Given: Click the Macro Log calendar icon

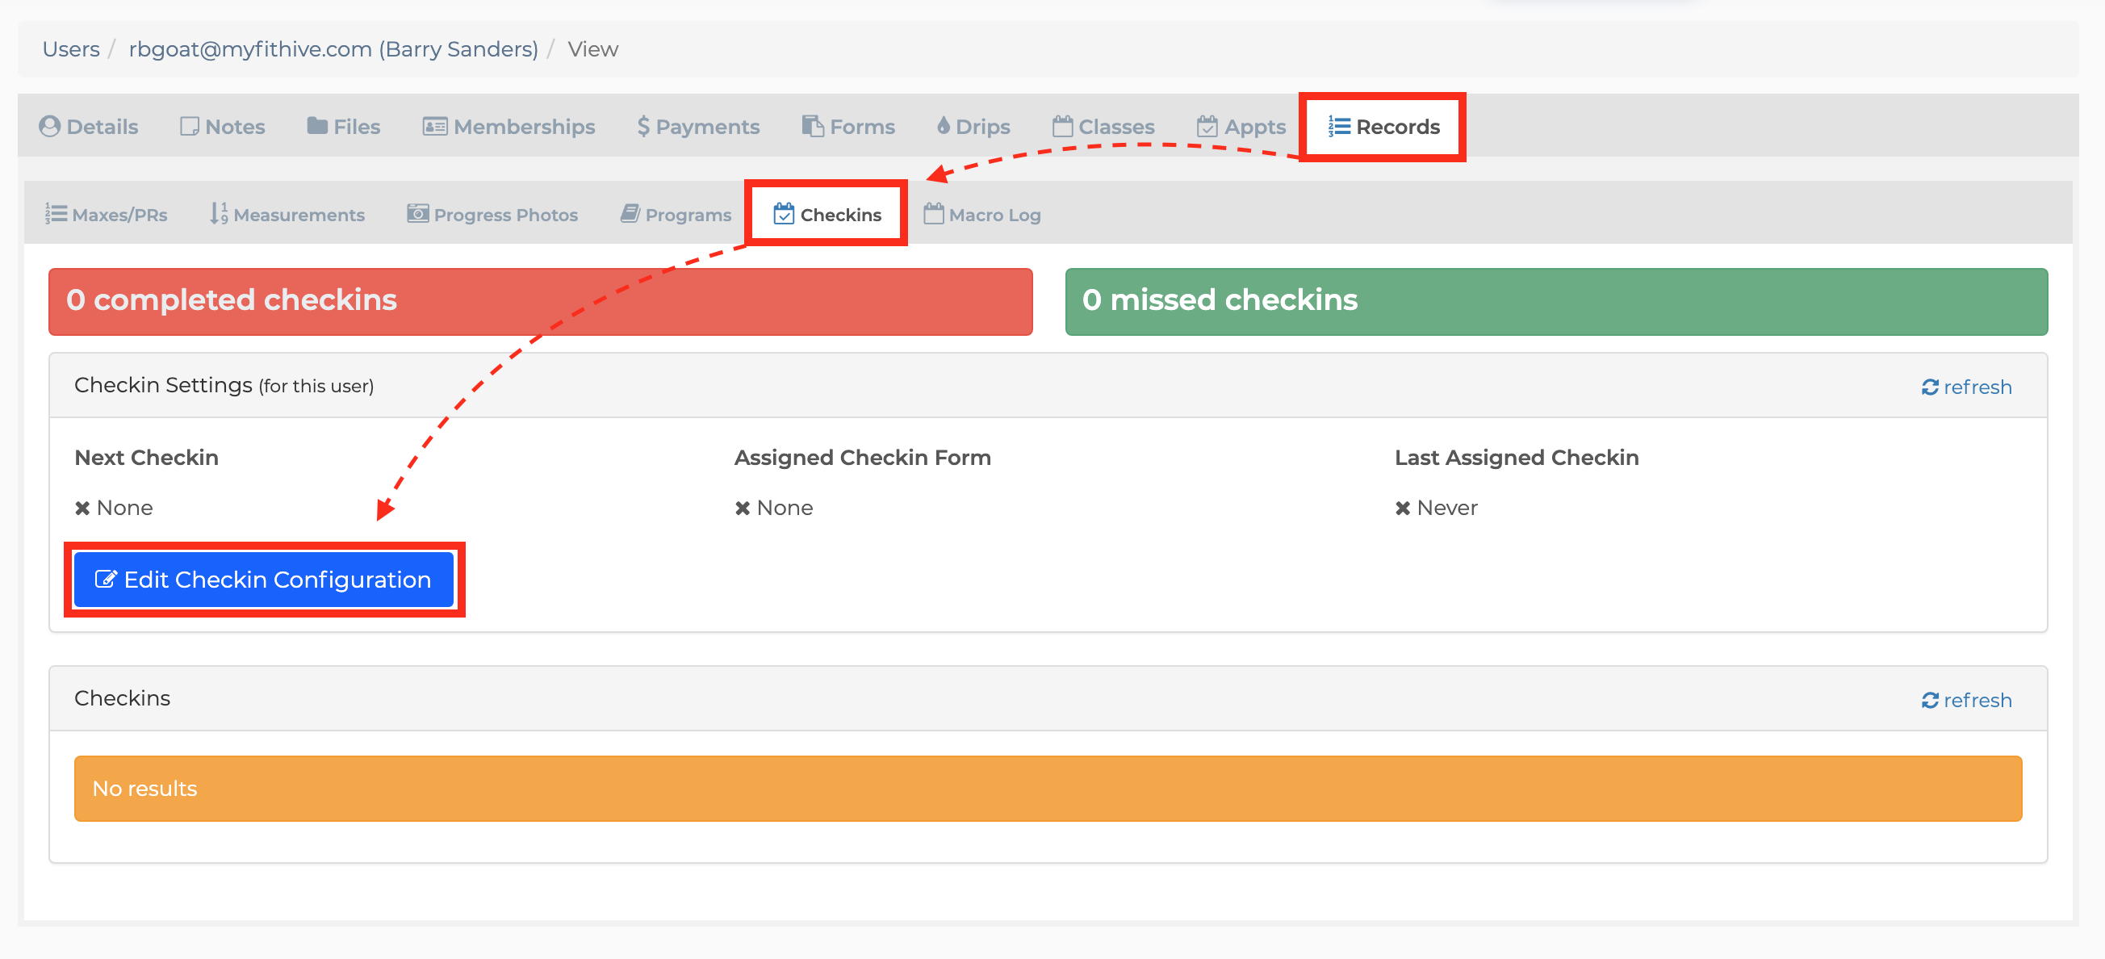Looking at the screenshot, I should tap(933, 213).
